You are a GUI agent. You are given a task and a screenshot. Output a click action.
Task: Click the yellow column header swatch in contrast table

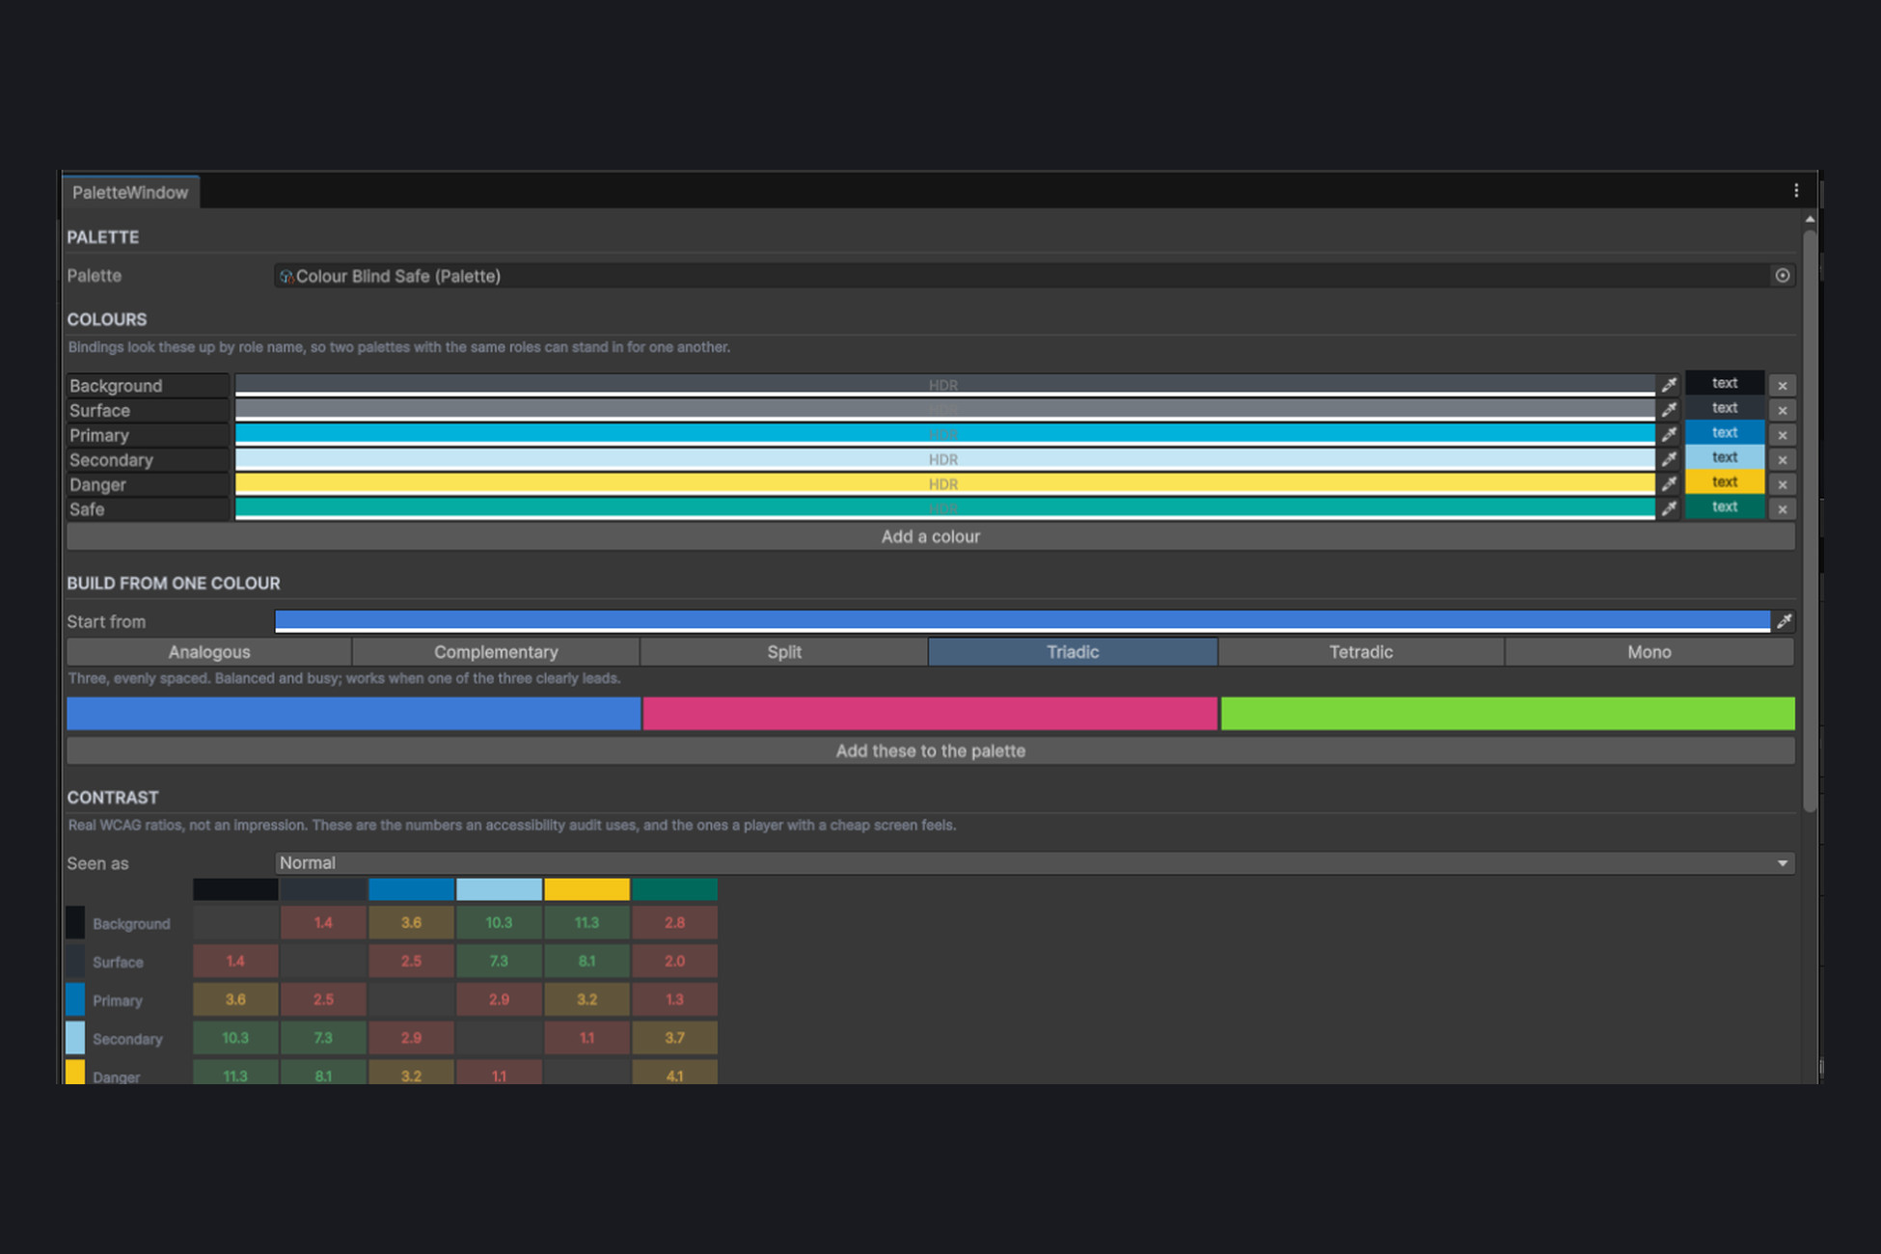[x=586, y=889]
